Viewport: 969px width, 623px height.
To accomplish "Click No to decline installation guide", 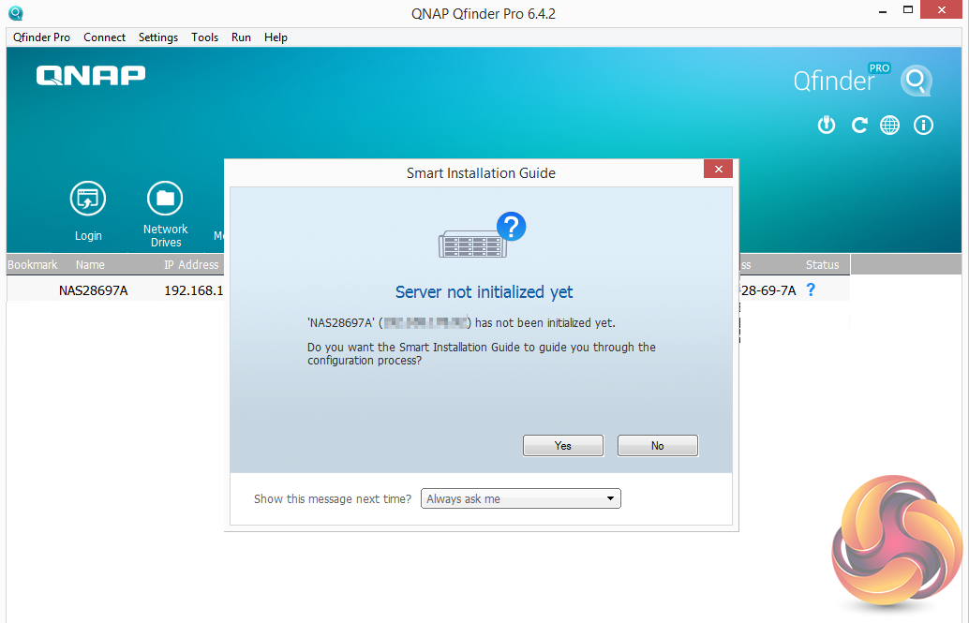I will (658, 446).
